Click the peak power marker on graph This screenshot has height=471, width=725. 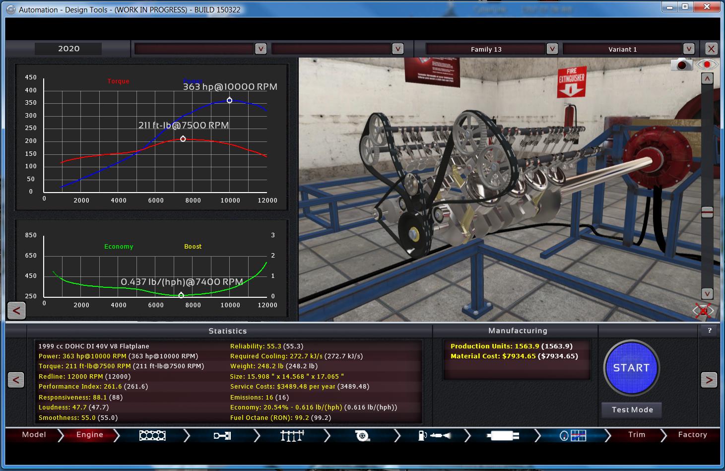(x=229, y=100)
